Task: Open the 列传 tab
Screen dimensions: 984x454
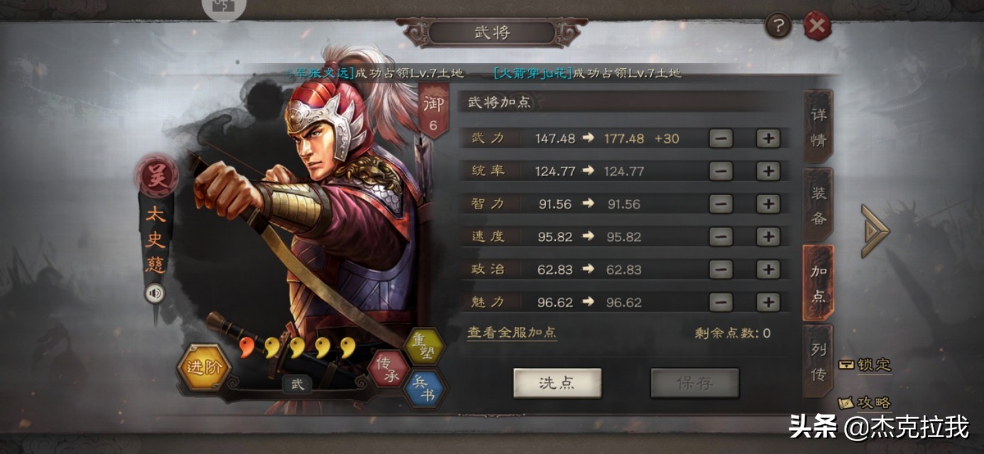Action: tap(819, 360)
